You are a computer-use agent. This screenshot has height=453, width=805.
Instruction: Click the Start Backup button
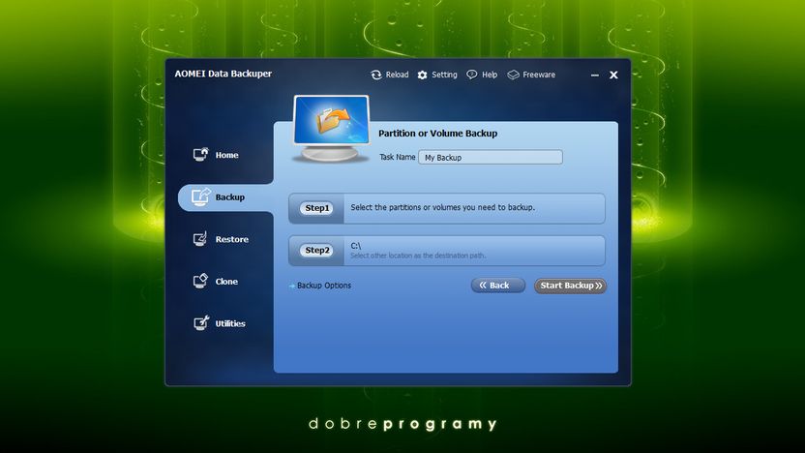click(570, 286)
